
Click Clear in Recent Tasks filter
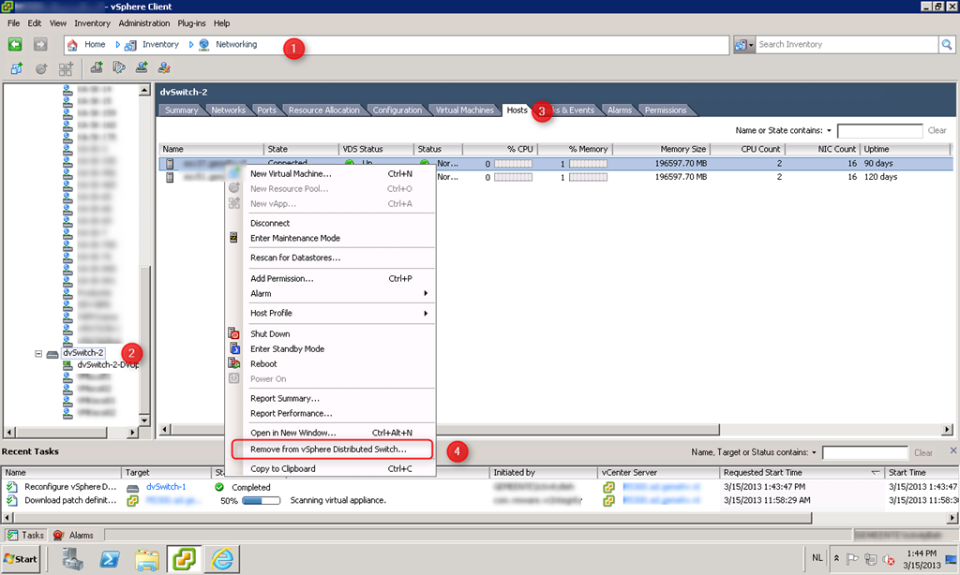click(923, 452)
